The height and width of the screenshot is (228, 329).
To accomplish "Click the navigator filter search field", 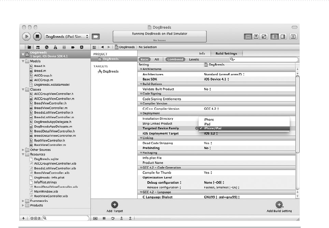I will pyautogui.click(x=66, y=218).
